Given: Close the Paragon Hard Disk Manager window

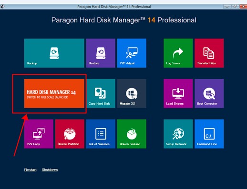Looking at the screenshot, I should 243,7.
